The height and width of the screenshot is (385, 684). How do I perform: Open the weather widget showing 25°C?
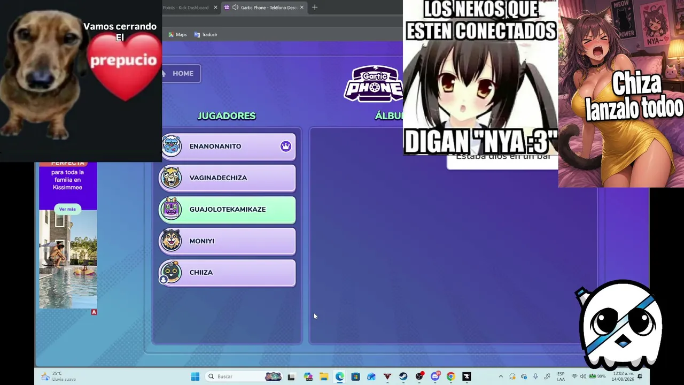pos(58,376)
